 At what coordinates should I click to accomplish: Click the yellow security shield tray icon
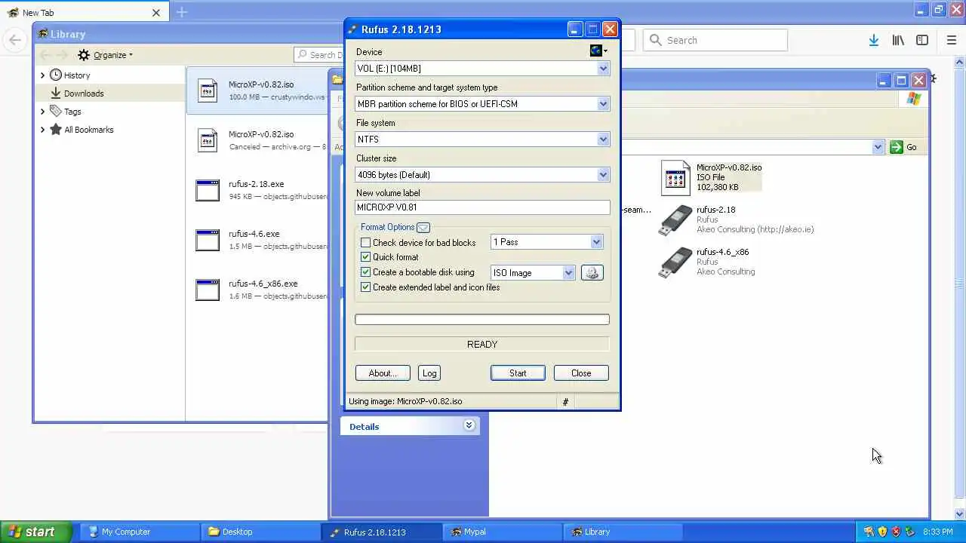pos(882,532)
